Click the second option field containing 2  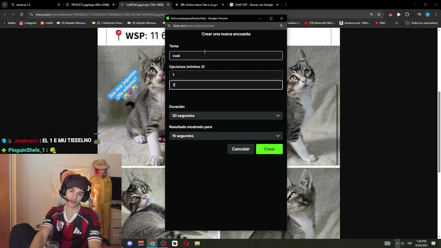(x=226, y=85)
